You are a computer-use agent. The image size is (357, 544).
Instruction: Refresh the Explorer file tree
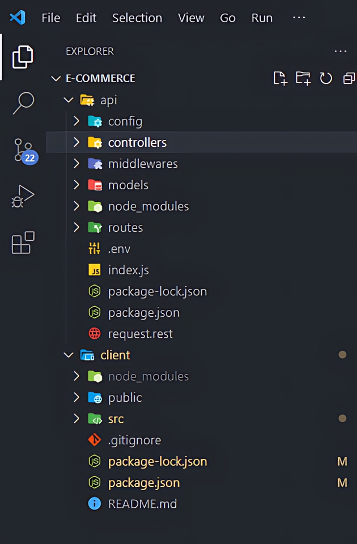coord(326,79)
